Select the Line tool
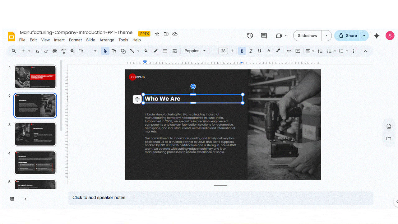The image size is (398, 224). point(133,51)
